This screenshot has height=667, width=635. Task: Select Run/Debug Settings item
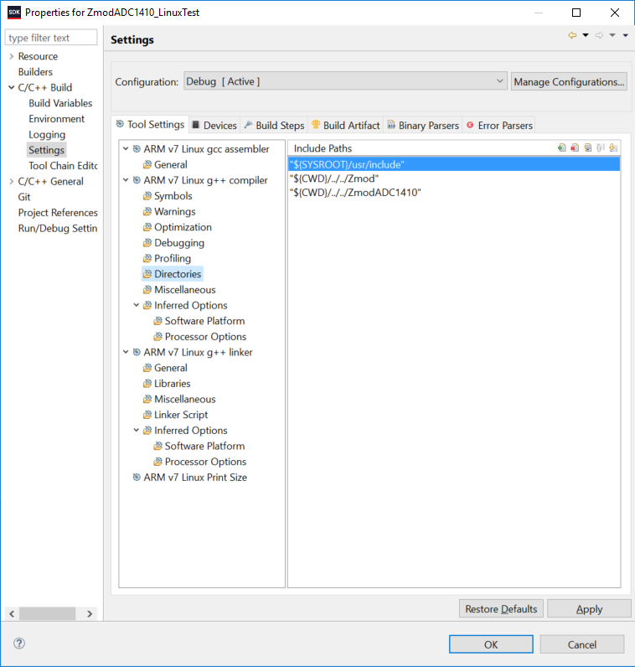[x=58, y=229]
